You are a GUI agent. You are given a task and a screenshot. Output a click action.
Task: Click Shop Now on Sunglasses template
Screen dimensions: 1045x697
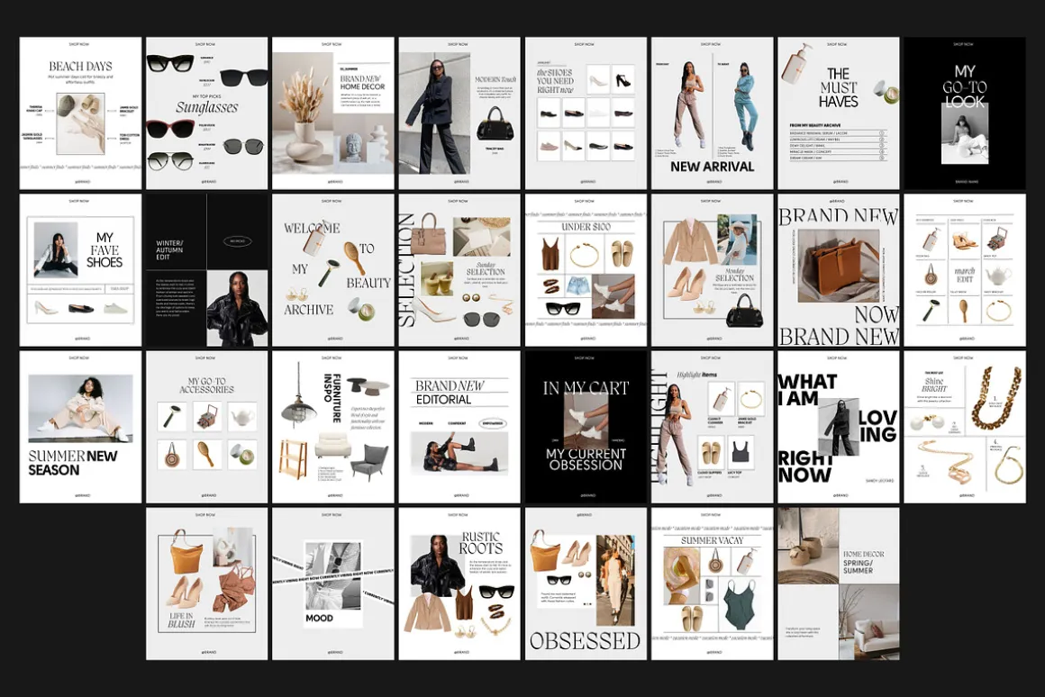pyautogui.click(x=205, y=44)
